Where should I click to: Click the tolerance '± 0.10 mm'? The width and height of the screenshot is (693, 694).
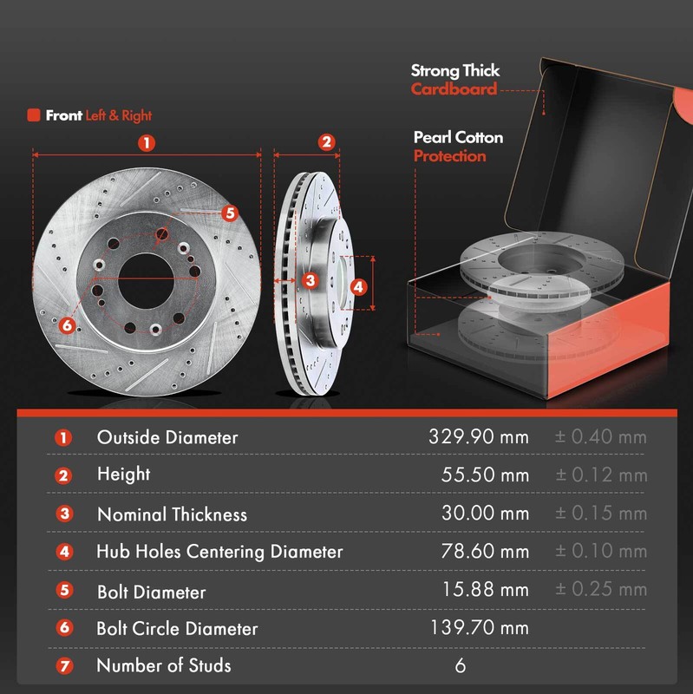(601, 551)
